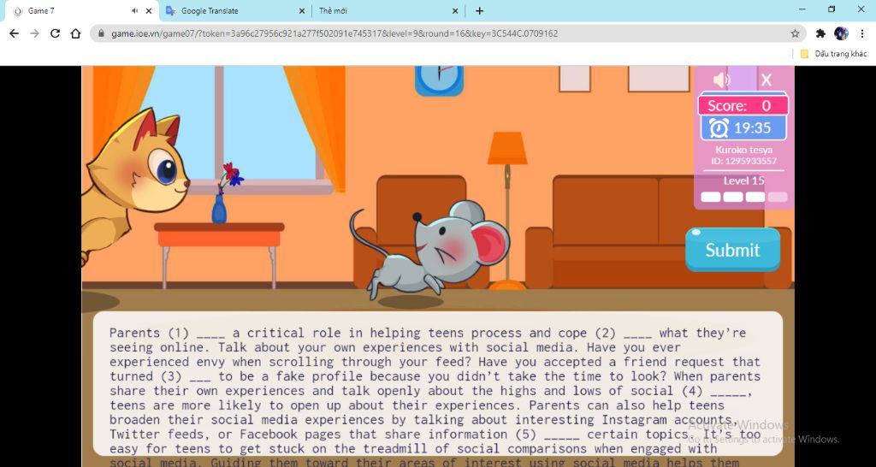The image size is (876, 467).
Task: Click the Google Translate tab favicon
Action: click(x=170, y=10)
